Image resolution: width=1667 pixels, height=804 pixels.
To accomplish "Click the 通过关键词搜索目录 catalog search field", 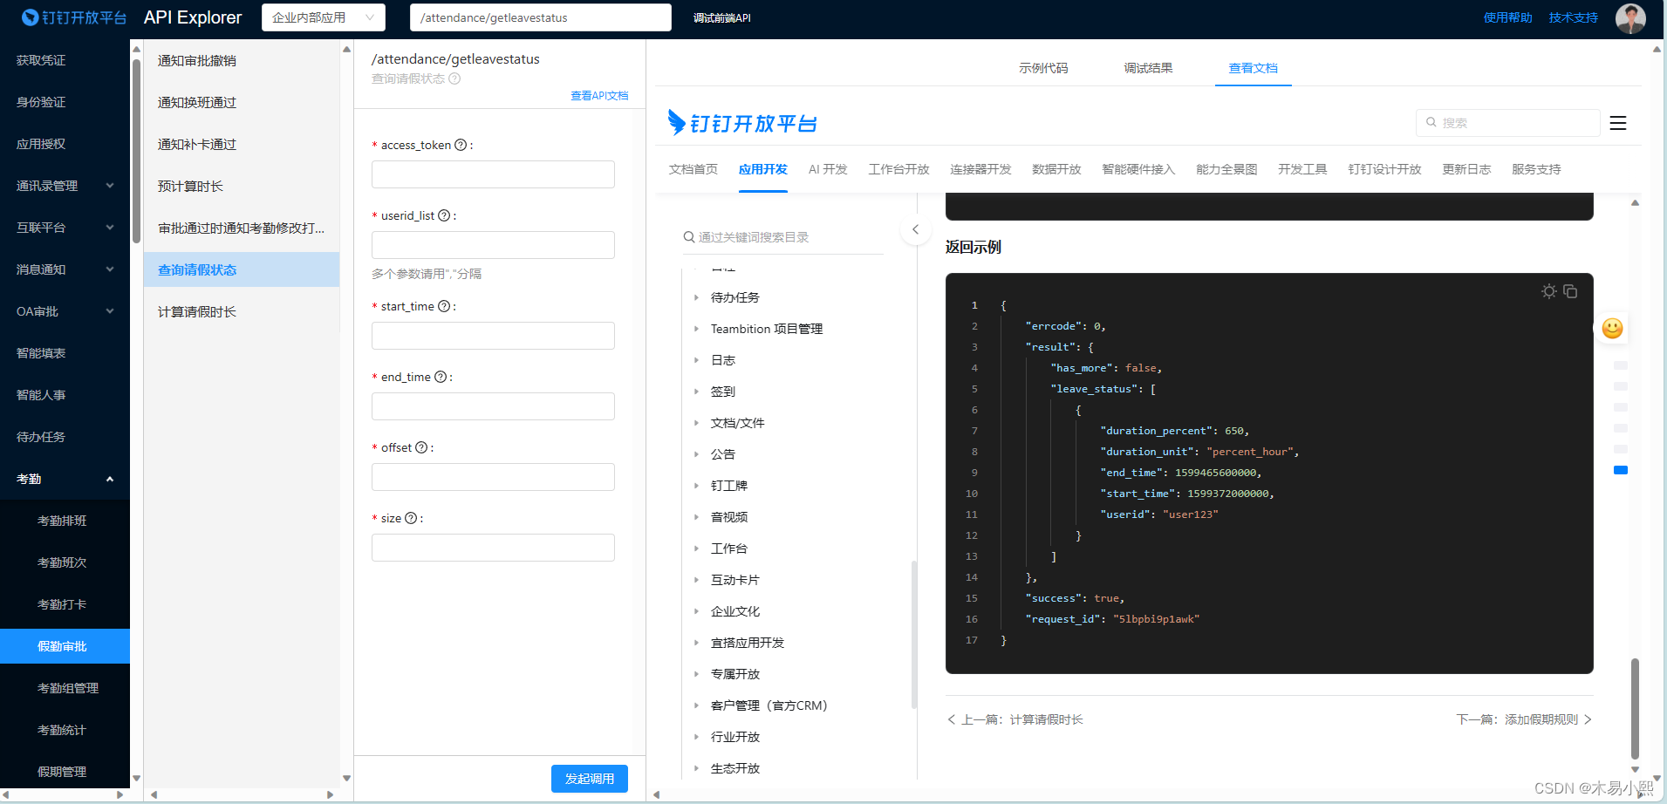I will click(x=782, y=237).
